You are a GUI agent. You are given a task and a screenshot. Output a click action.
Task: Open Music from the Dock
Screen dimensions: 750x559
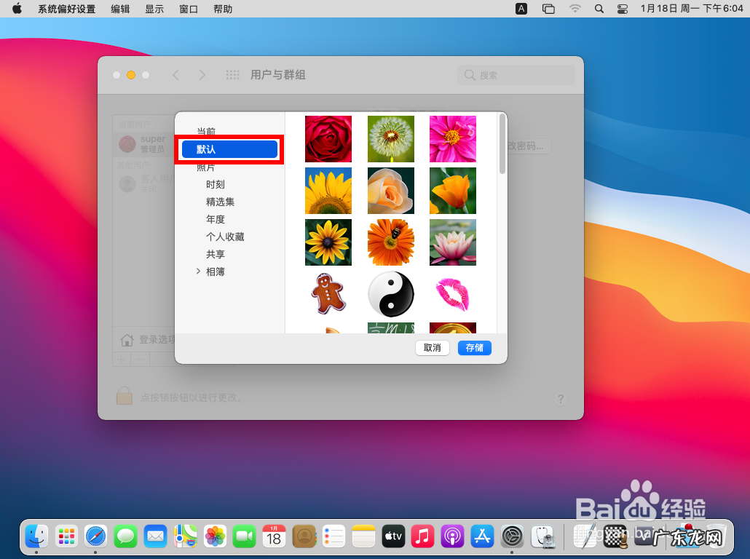[423, 536]
